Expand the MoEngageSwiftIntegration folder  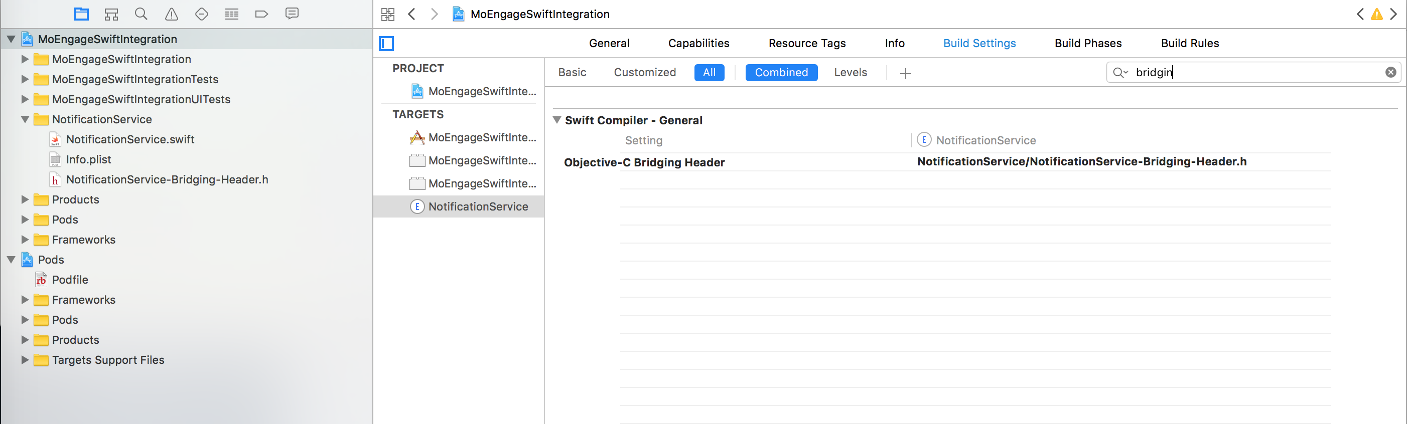25,59
